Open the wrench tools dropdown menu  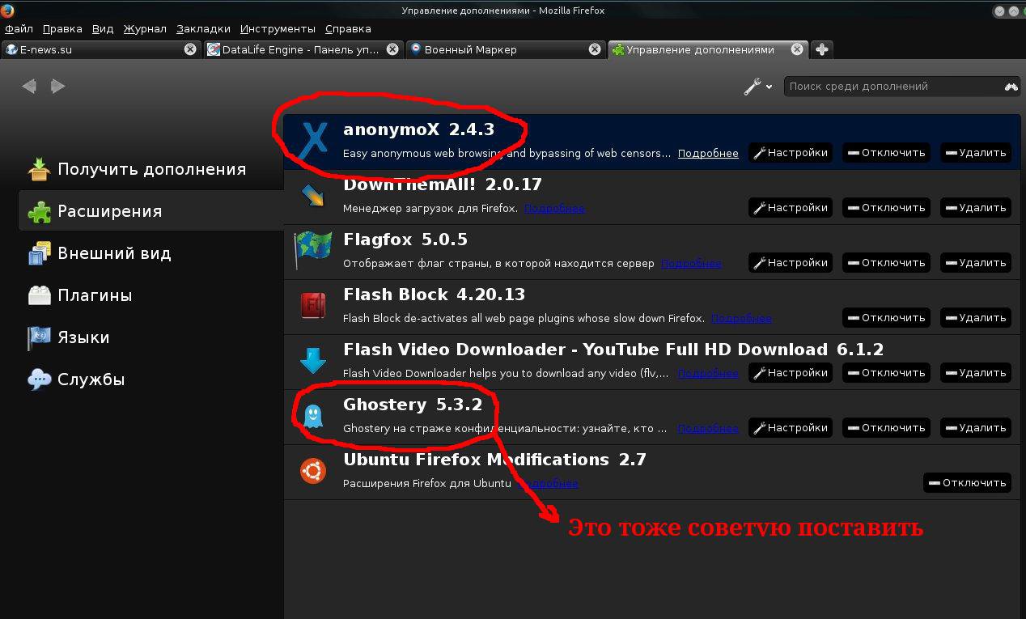(757, 87)
